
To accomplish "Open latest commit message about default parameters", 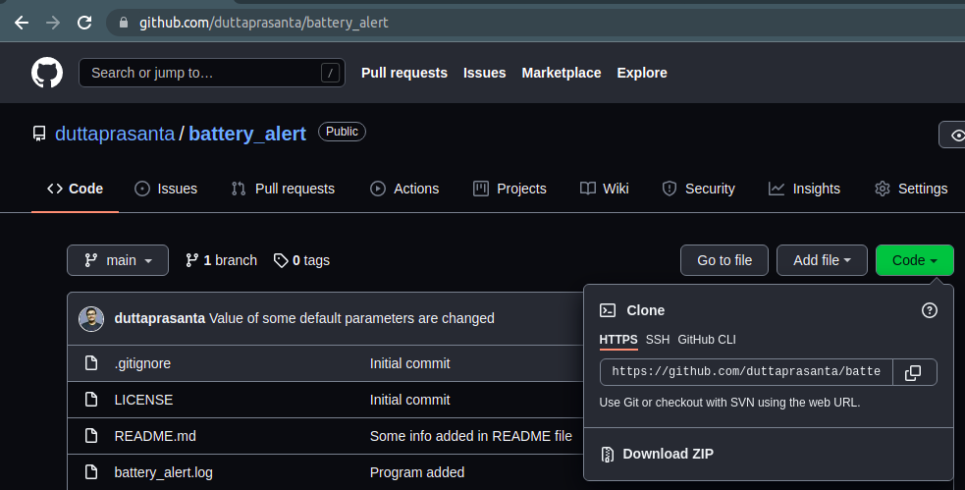I will 351,318.
